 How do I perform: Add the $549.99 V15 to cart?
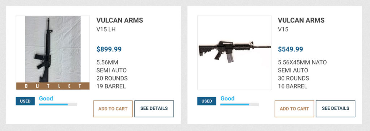click(x=294, y=109)
